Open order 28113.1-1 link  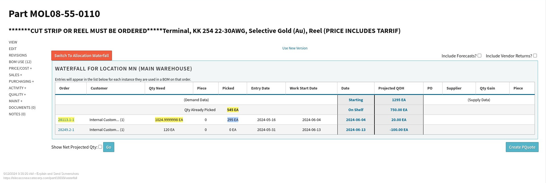66,120
